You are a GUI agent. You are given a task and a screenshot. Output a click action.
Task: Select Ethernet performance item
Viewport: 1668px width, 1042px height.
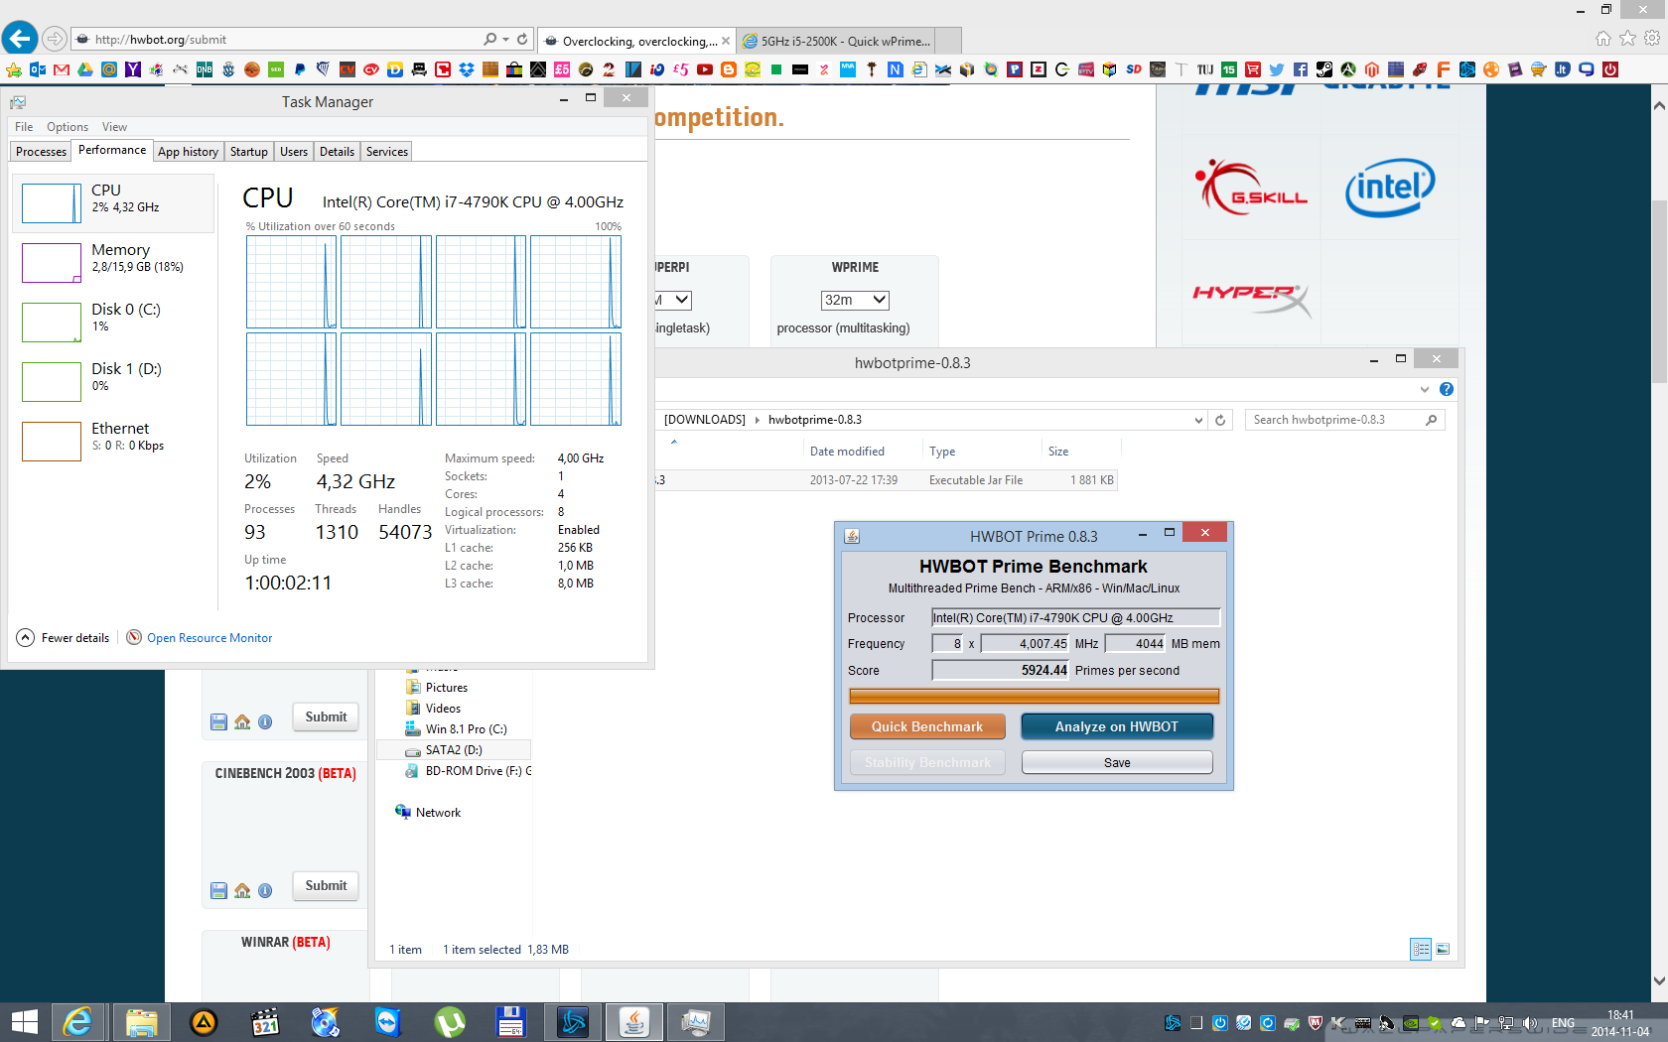click(114, 441)
